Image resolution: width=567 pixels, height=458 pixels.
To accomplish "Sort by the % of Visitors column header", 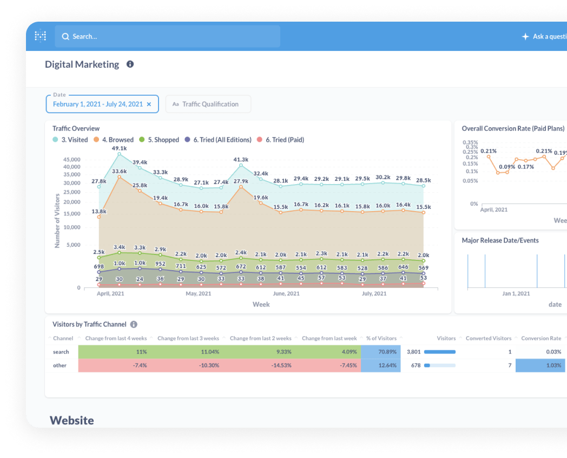I will 381,338.
